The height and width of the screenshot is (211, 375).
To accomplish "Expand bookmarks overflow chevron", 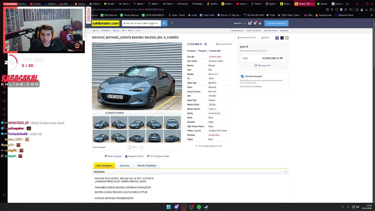I will [372, 15].
